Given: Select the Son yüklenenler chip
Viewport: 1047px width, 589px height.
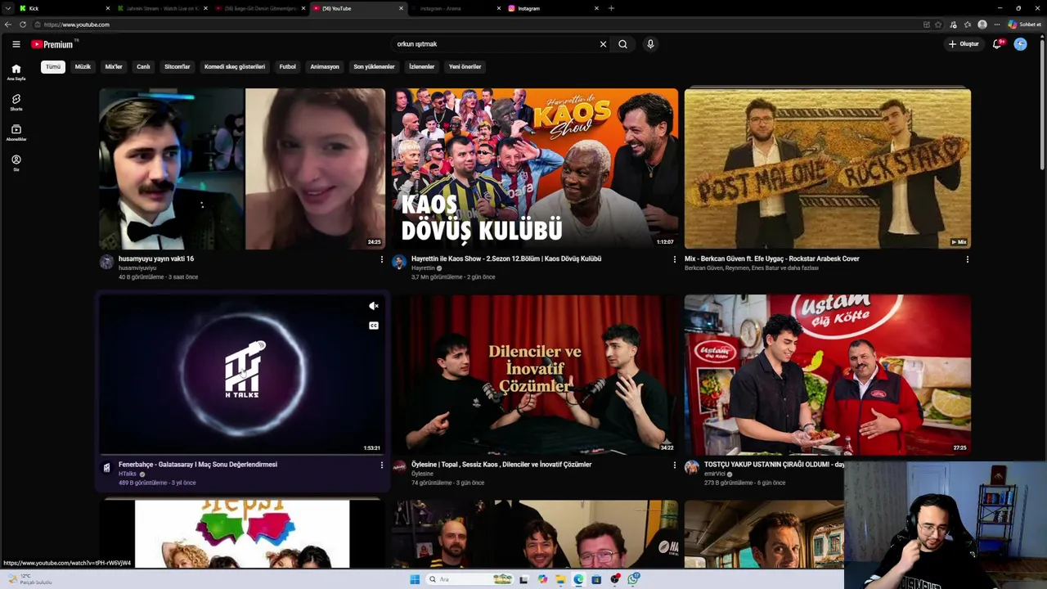Looking at the screenshot, I should (374, 67).
